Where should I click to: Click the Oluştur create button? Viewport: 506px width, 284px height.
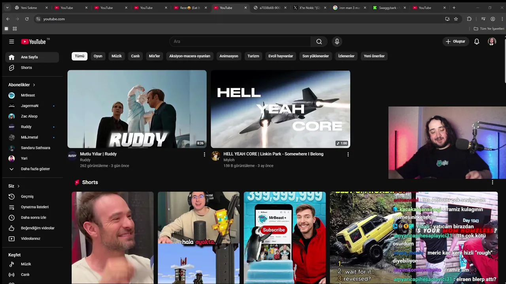(x=455, y=41)
